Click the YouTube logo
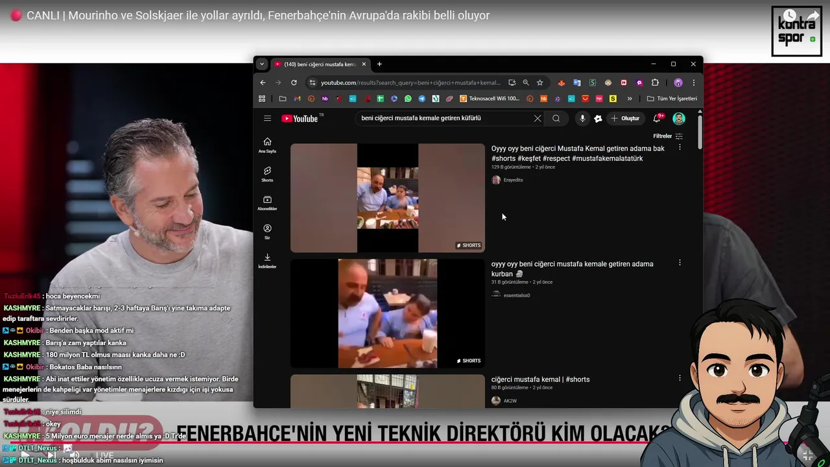The image size is (830, 467). [300, 118]
